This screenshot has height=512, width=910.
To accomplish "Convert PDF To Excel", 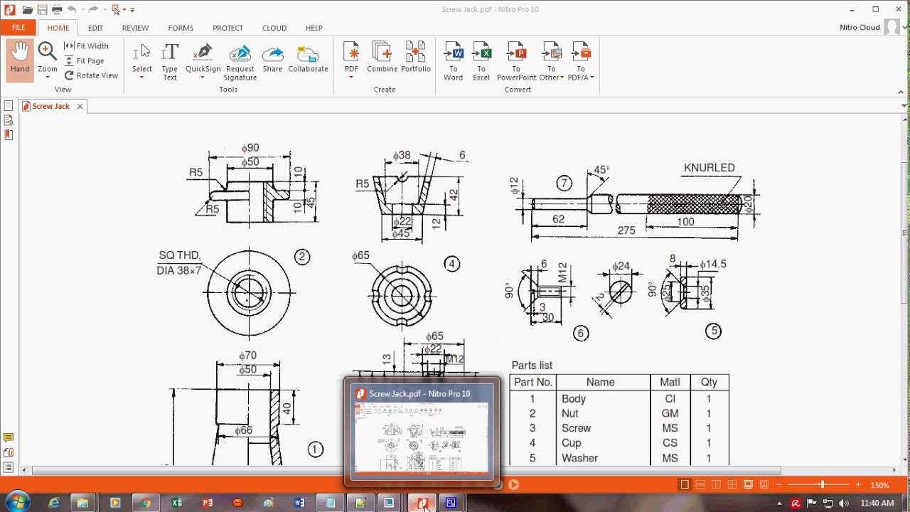I will [x=481, y=61].
